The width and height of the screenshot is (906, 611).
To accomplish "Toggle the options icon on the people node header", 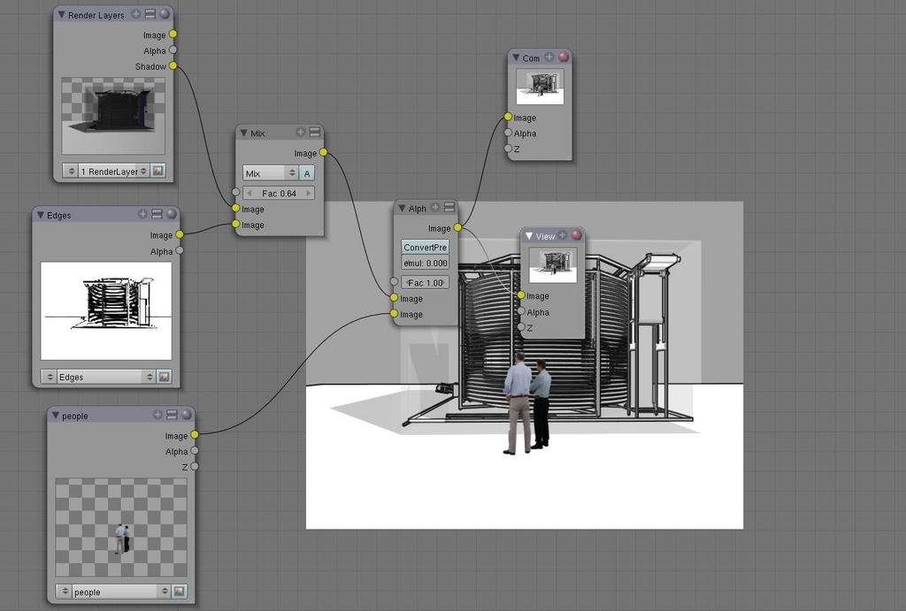I will coord(172,415).
